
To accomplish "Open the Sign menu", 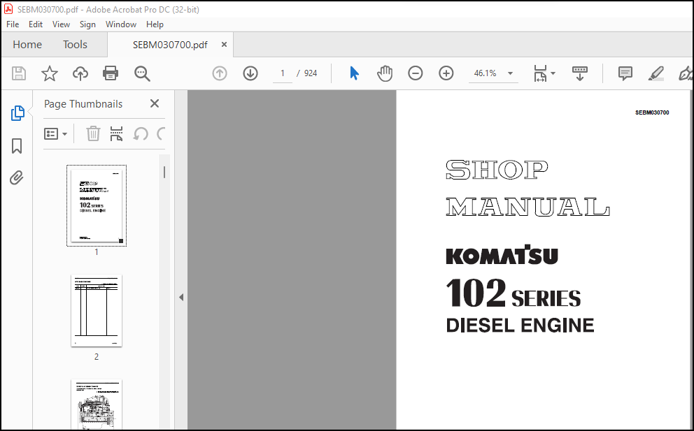I will pyautogui.click(x=87, y=24).
